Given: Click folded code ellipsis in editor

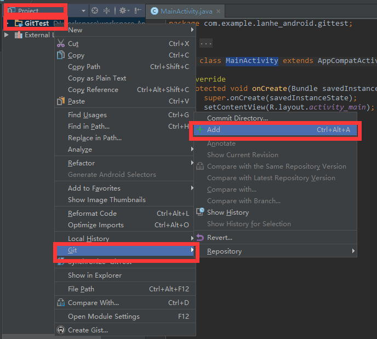Looking at the screenshot, I should [x=206, y=44].
